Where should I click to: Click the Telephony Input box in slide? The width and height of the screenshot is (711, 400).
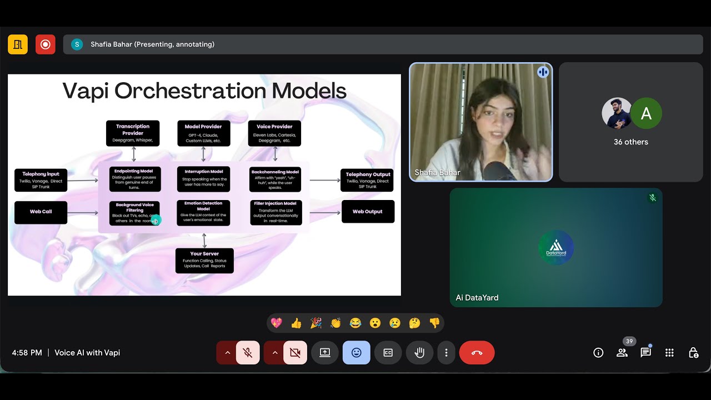[41, 180]
